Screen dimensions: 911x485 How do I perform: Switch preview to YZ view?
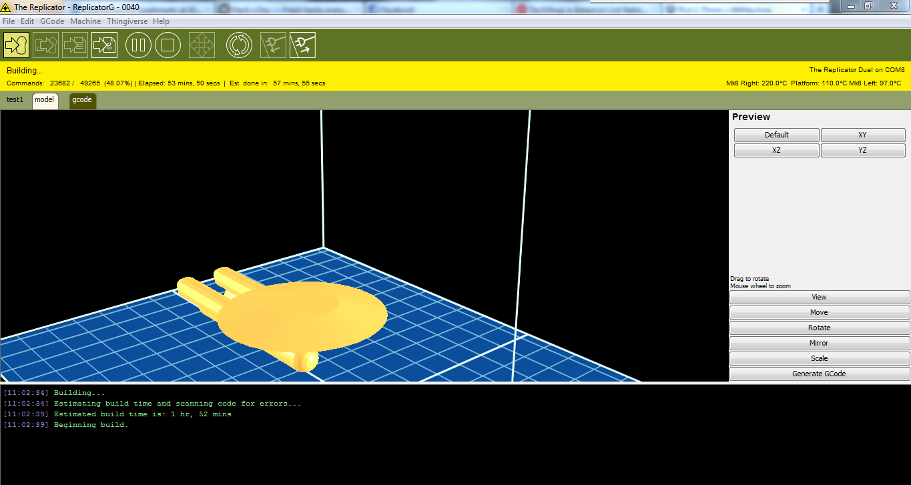pos(863,151)
